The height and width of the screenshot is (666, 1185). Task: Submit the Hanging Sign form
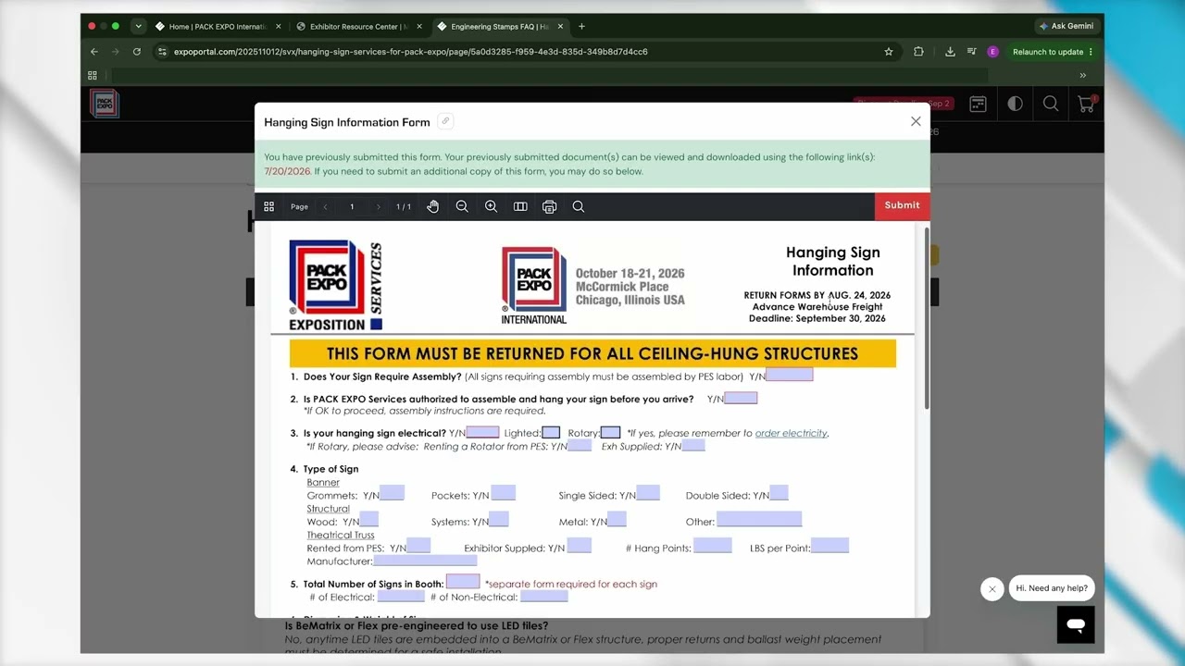(902, 205)
